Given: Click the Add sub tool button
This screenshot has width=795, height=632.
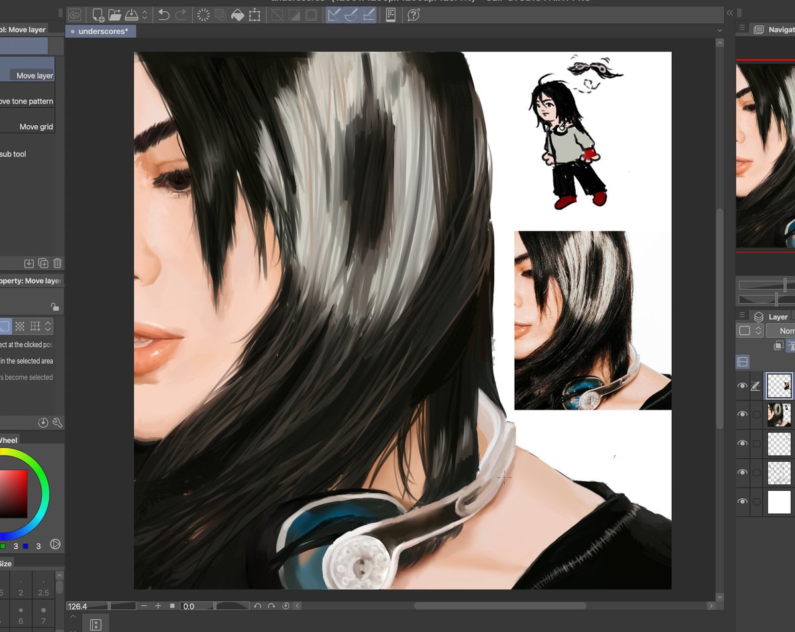Looking at the screenshot, I should (13, 154).
